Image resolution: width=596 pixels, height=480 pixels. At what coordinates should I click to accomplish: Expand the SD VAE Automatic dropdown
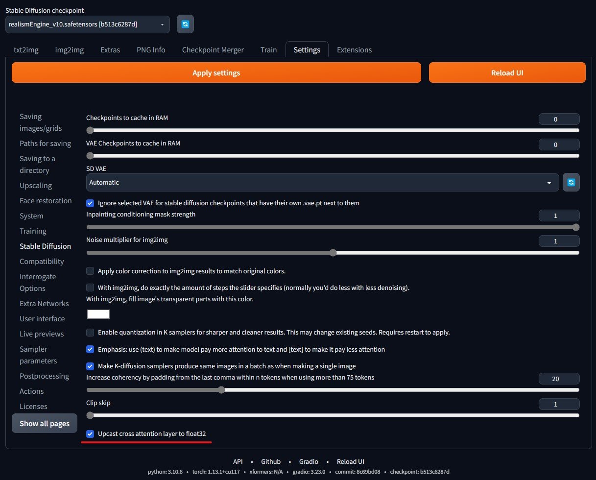click(x=322, y=182)
